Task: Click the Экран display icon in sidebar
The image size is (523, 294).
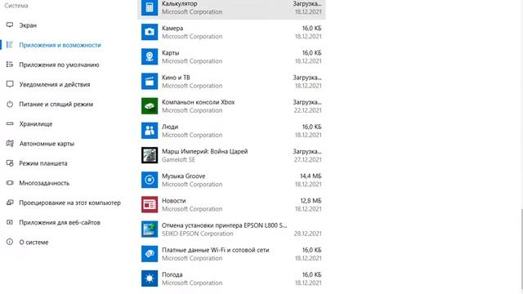Action: pos(10,25)
